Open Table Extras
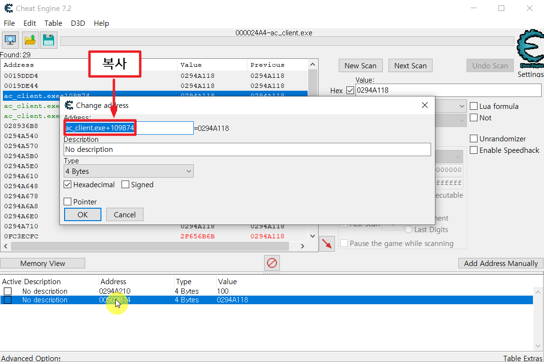The image size is (544, 362). click(x=522, y=358)
